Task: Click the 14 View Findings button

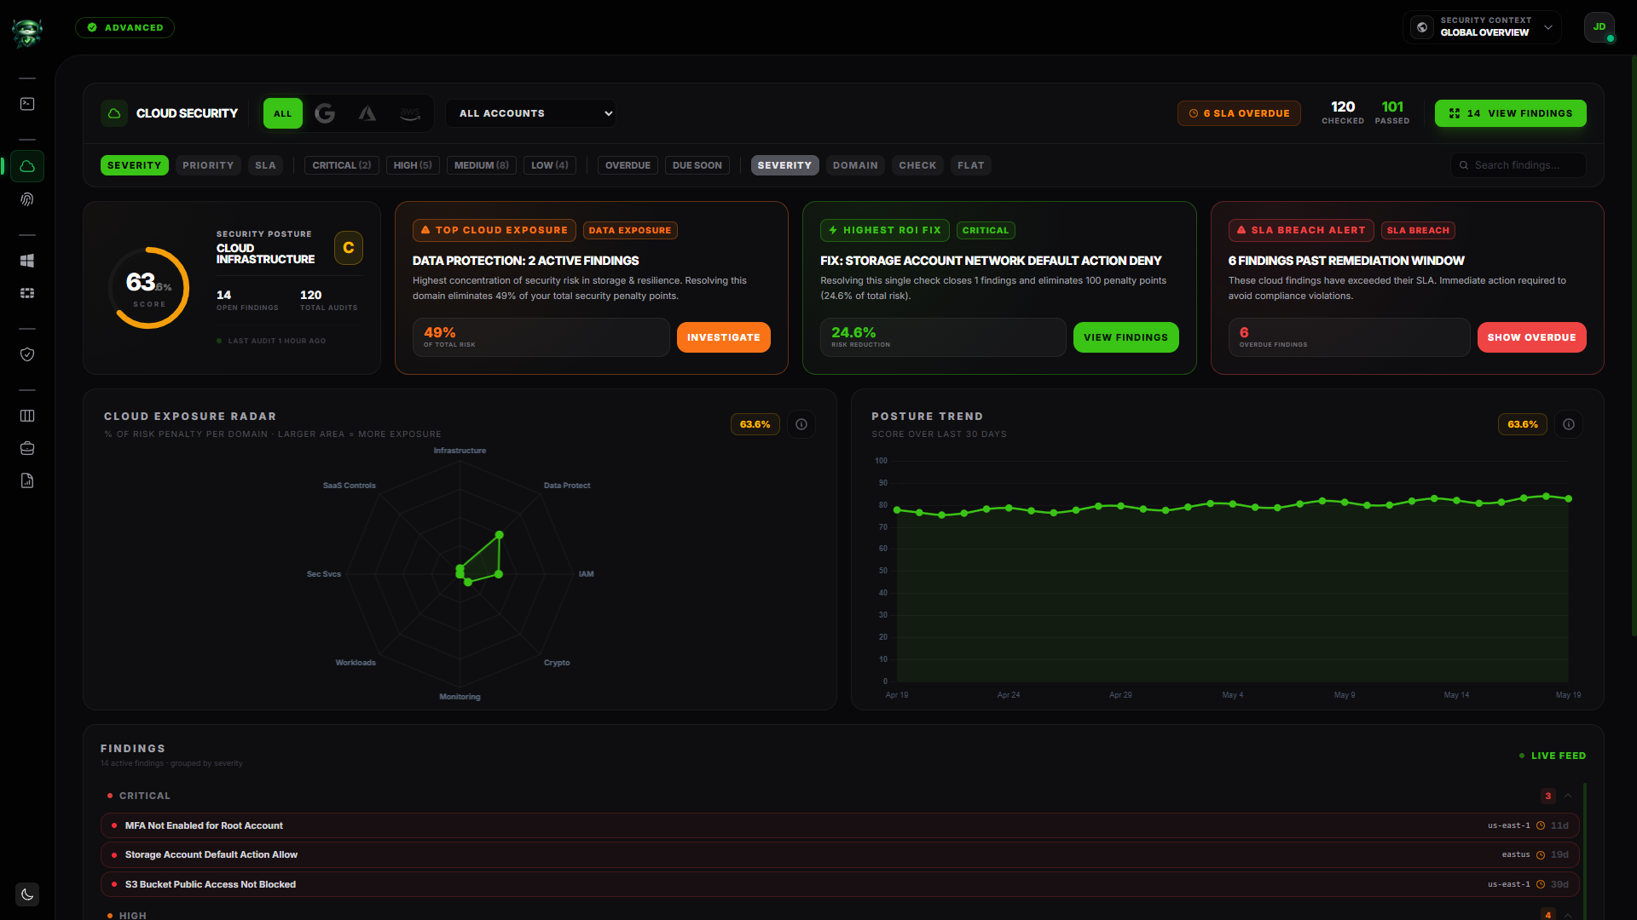Action: pos(1510,113)
